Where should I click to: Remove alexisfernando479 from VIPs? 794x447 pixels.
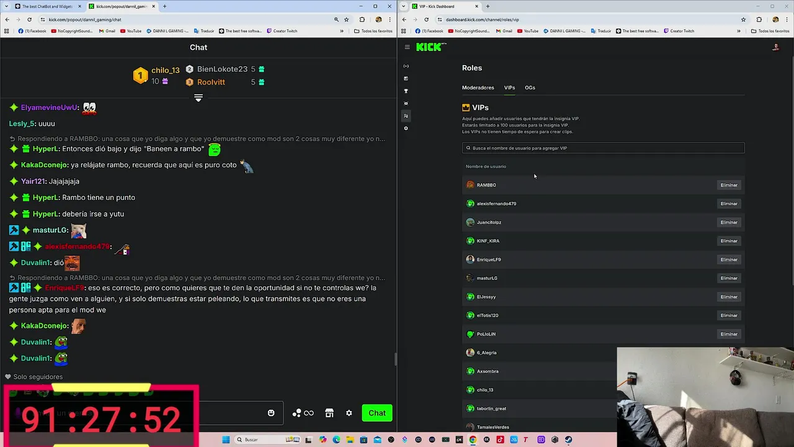pos(728,204)
